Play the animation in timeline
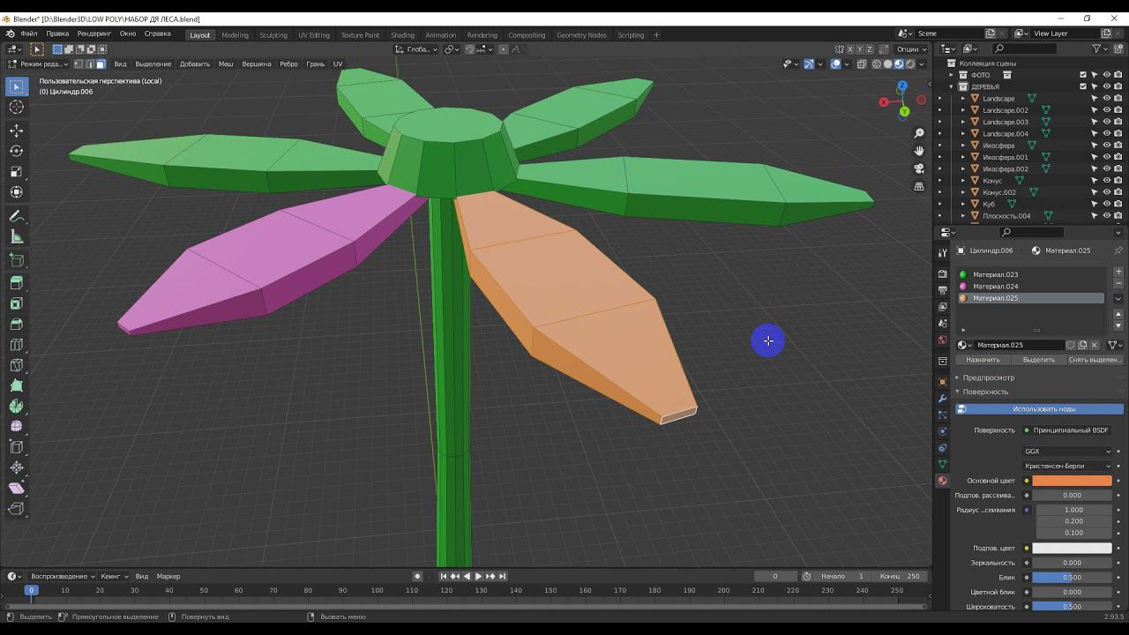The image size is (1129, 635). pyautogui.click(x=478, y=576)
